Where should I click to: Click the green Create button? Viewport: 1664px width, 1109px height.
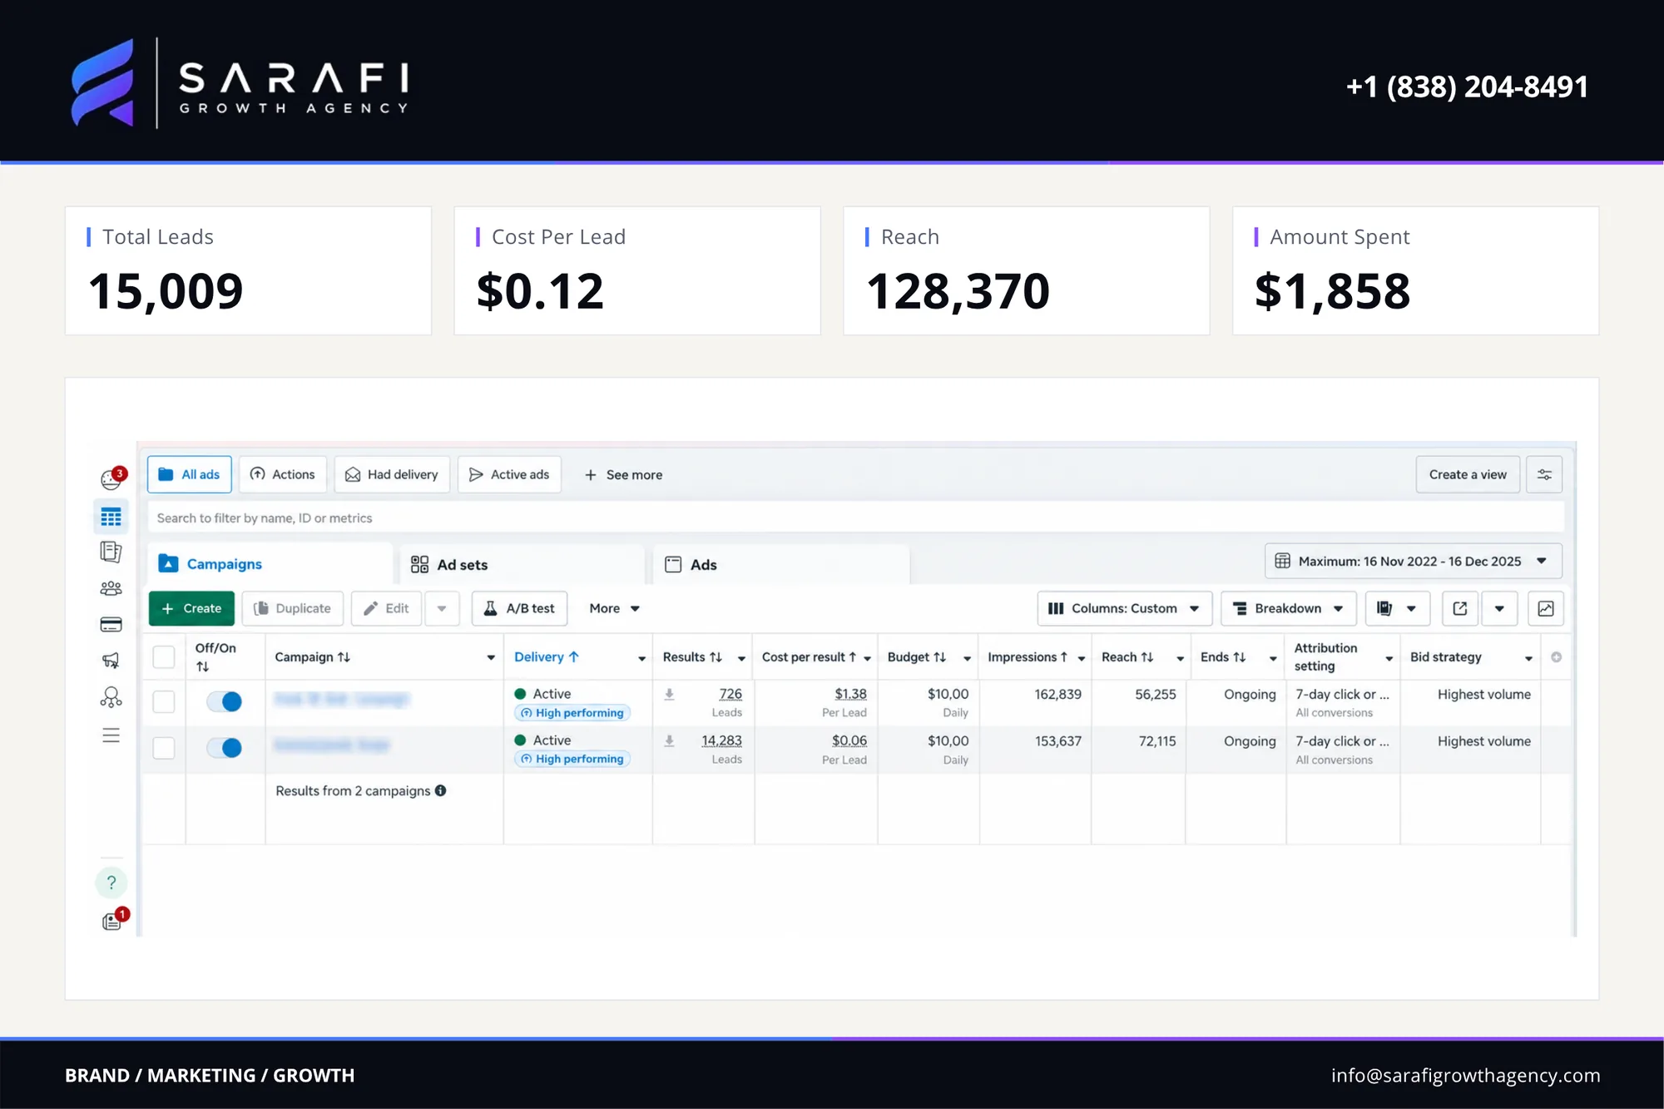191,609
